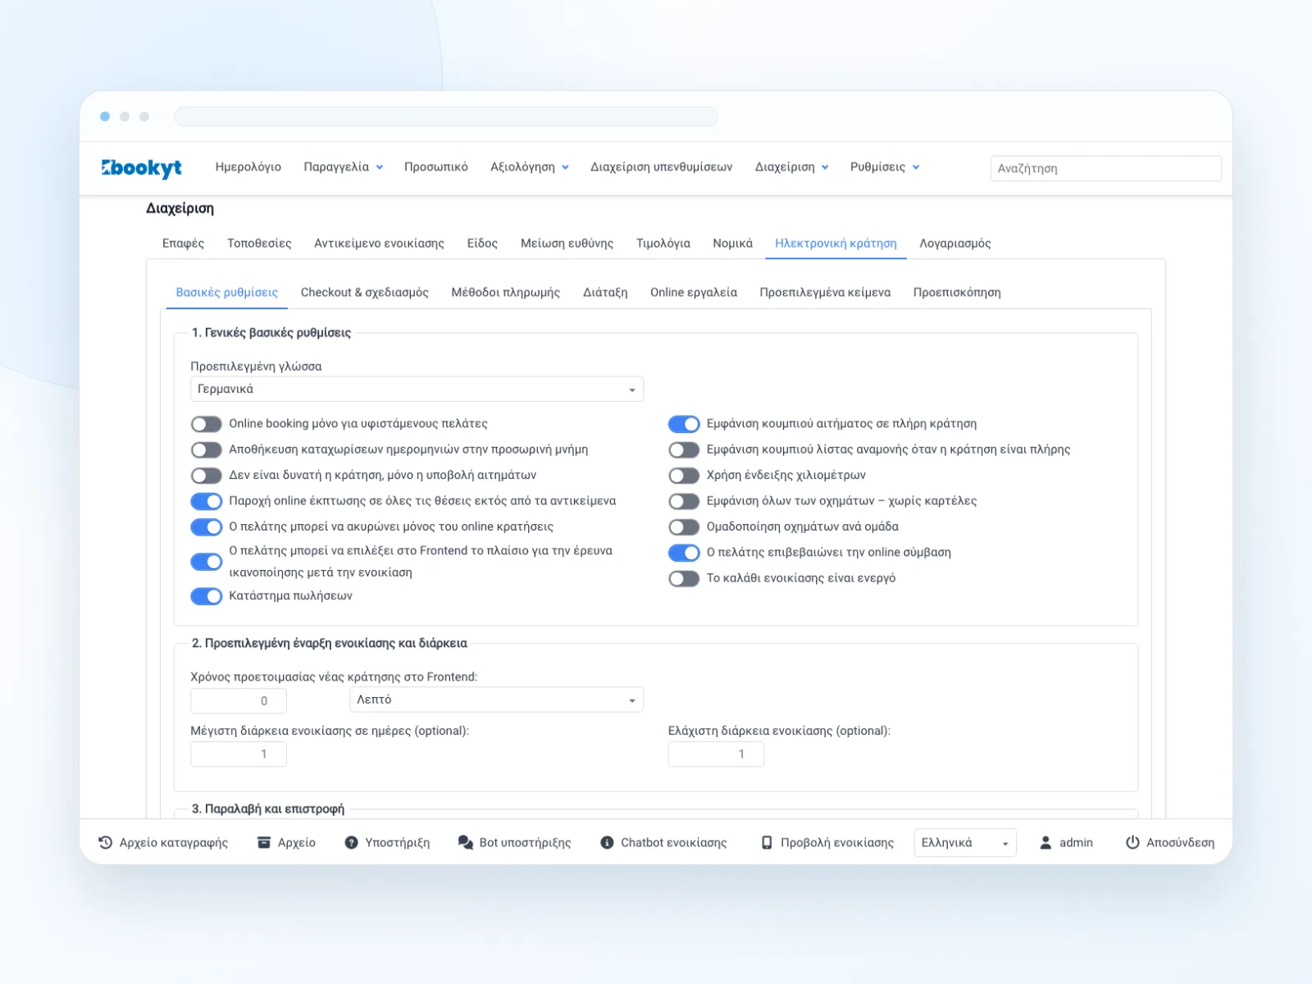Click the support bot chat bubbles icon
Screen dimensions: 1312x984
465,842
